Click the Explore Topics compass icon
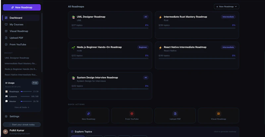Image resolution: width=265 pixels, height=137 pixels. tap(72, 132)
